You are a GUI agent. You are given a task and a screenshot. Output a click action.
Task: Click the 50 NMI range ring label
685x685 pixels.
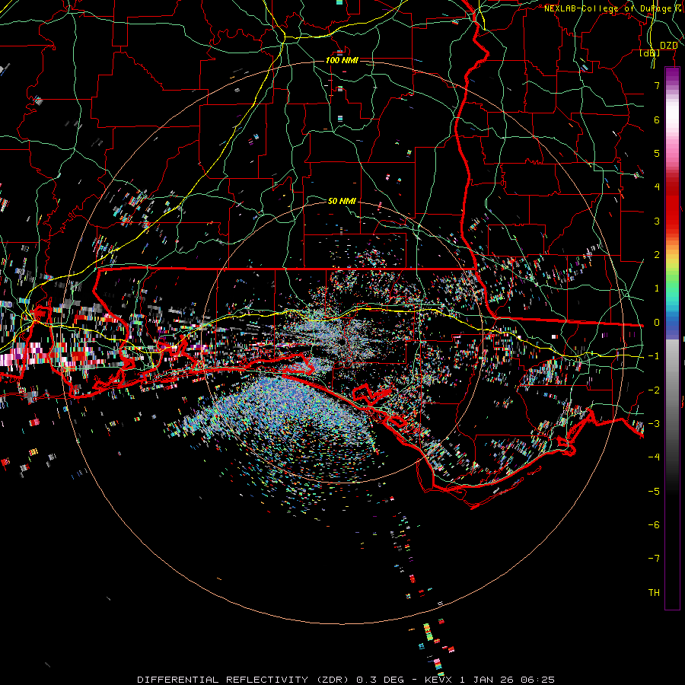pos(342,201)
